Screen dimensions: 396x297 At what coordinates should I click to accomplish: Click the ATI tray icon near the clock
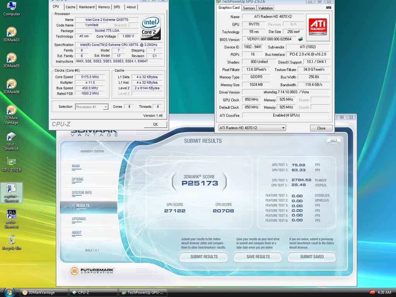pyautogui.click(x=372, y=292)
